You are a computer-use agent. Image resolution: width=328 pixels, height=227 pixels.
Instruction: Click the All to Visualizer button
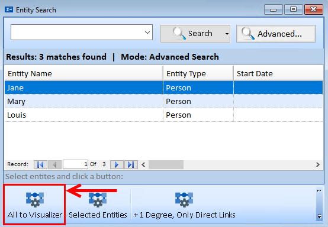[x=34, y=205]
